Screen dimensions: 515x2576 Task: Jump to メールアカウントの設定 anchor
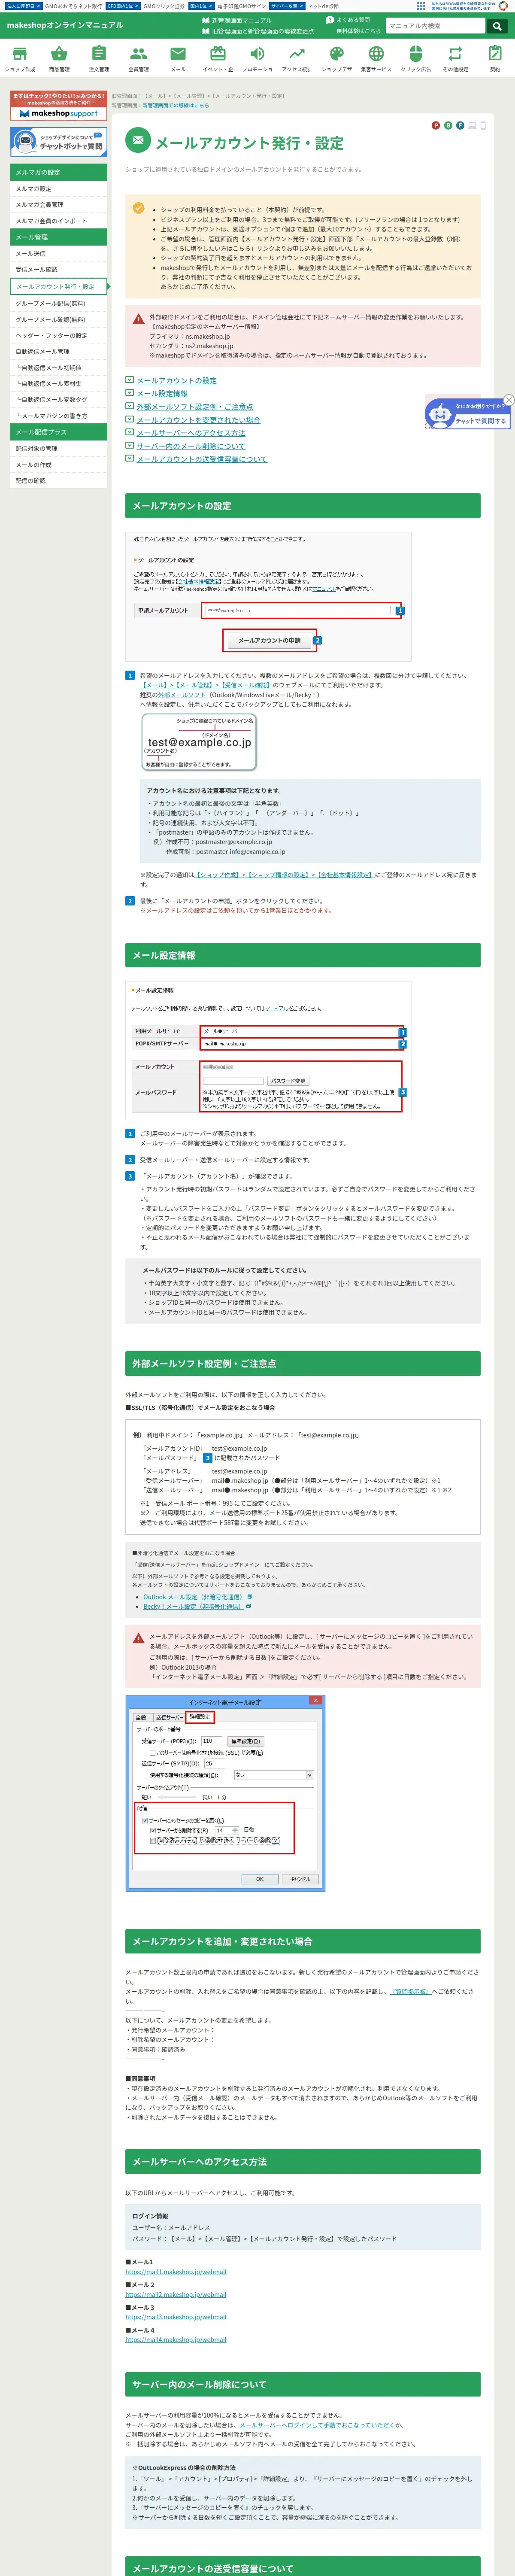176,381
